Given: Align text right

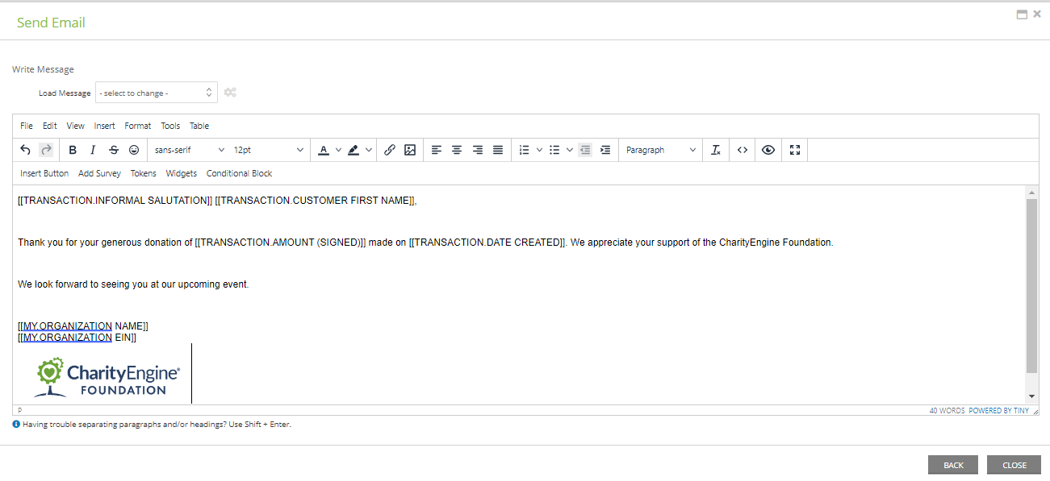Looking at the screenshot, I should tap(478, 150).
